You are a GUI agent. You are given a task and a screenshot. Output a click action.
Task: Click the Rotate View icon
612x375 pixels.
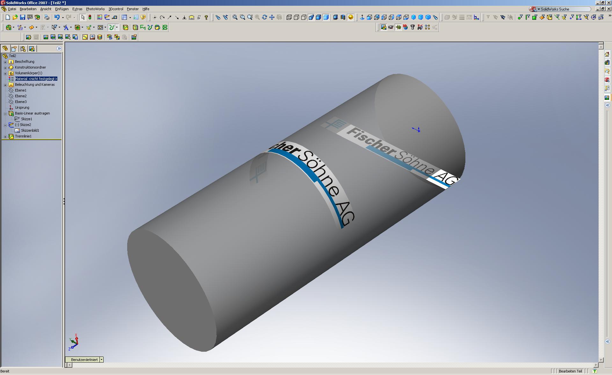[x=265, y=17]
